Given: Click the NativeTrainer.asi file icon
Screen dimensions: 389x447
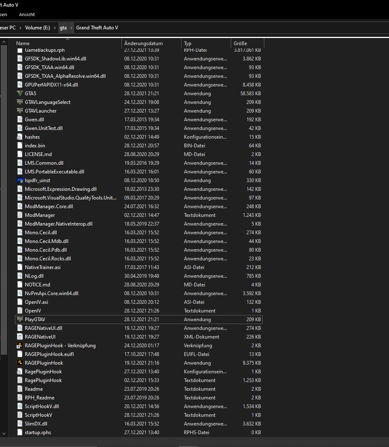Looking at the screenshot, I should [20, 267].
